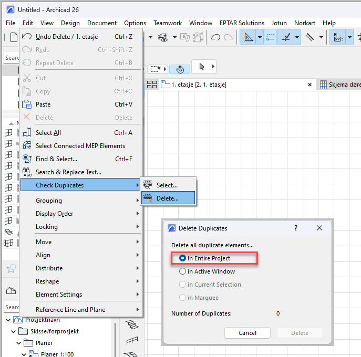This screenshot has width=361, height=357.
Task: Click Select... in Check Duplicates submenu
Action: [x=168, y=185]
